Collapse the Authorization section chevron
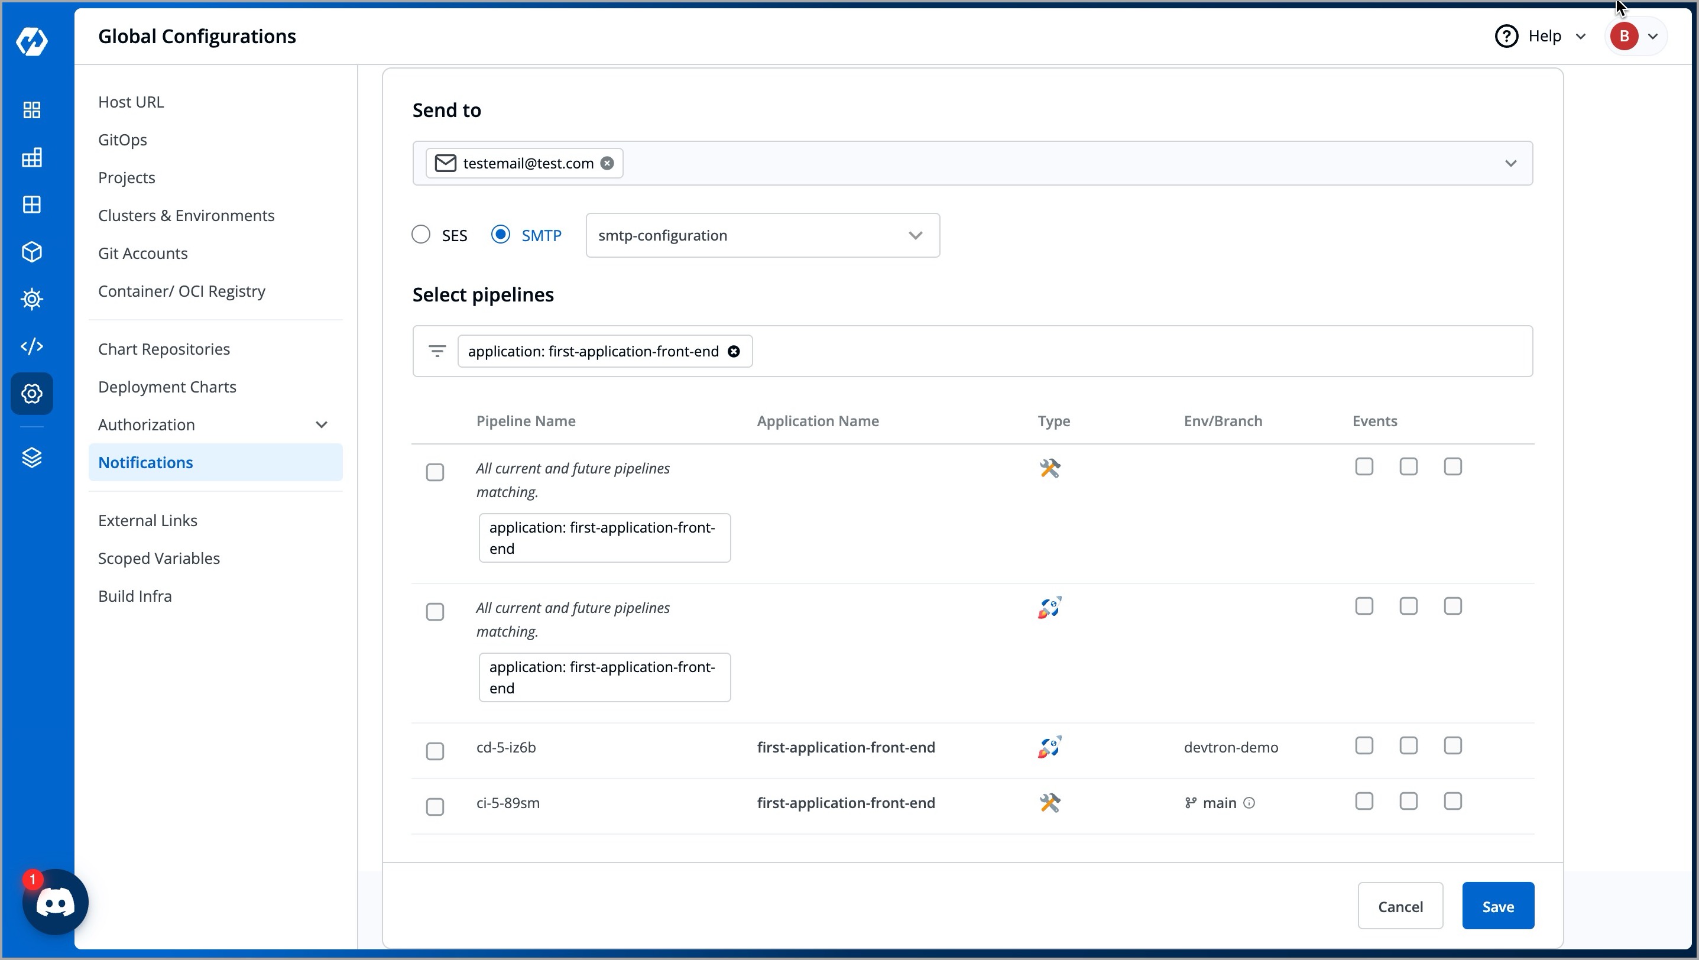This screenshot has width=1699, height=960. click(321, 424)
